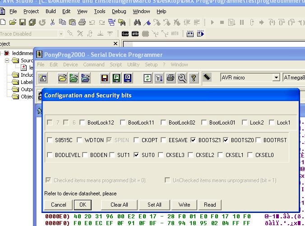Click PonyProg green save program icon

pyautogui.click(x=116, y=78)
